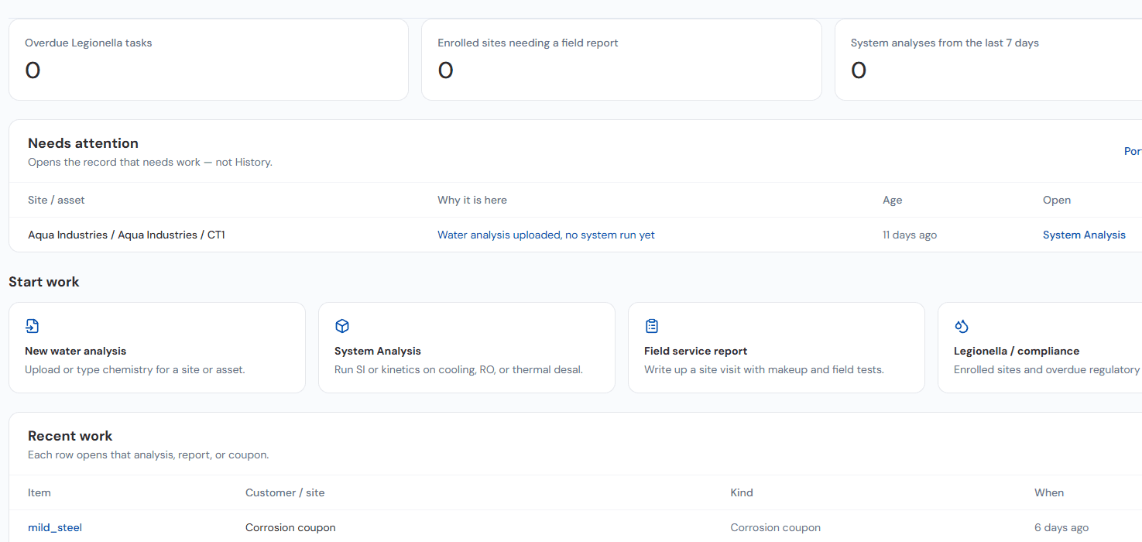Click the '6 days ago' cell
This screenshot has height=542, width=1142.
[x=1061, y=527]
